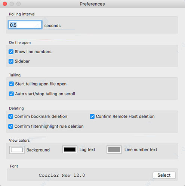
Task: Click the View colors section heading
Action: tap(19, 141)
